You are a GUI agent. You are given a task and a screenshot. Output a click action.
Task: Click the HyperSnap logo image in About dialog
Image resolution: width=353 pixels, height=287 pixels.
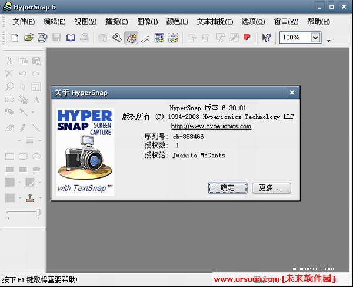[85, 152]
